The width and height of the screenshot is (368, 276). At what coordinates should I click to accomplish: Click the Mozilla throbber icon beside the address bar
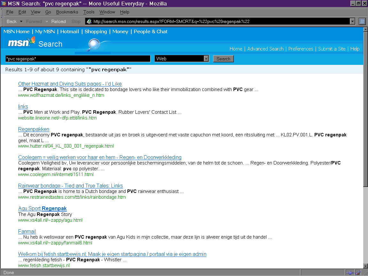(362, 21)
